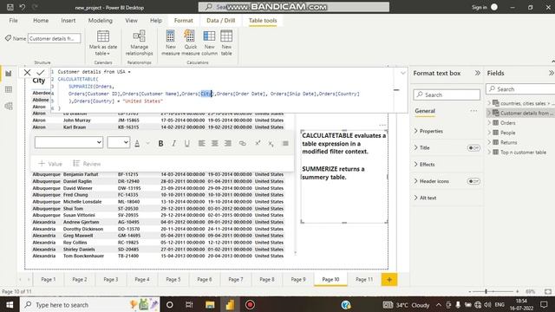Click the fit to page icon
Viewport: 555px width, 312px height.
tap(548, 291)
